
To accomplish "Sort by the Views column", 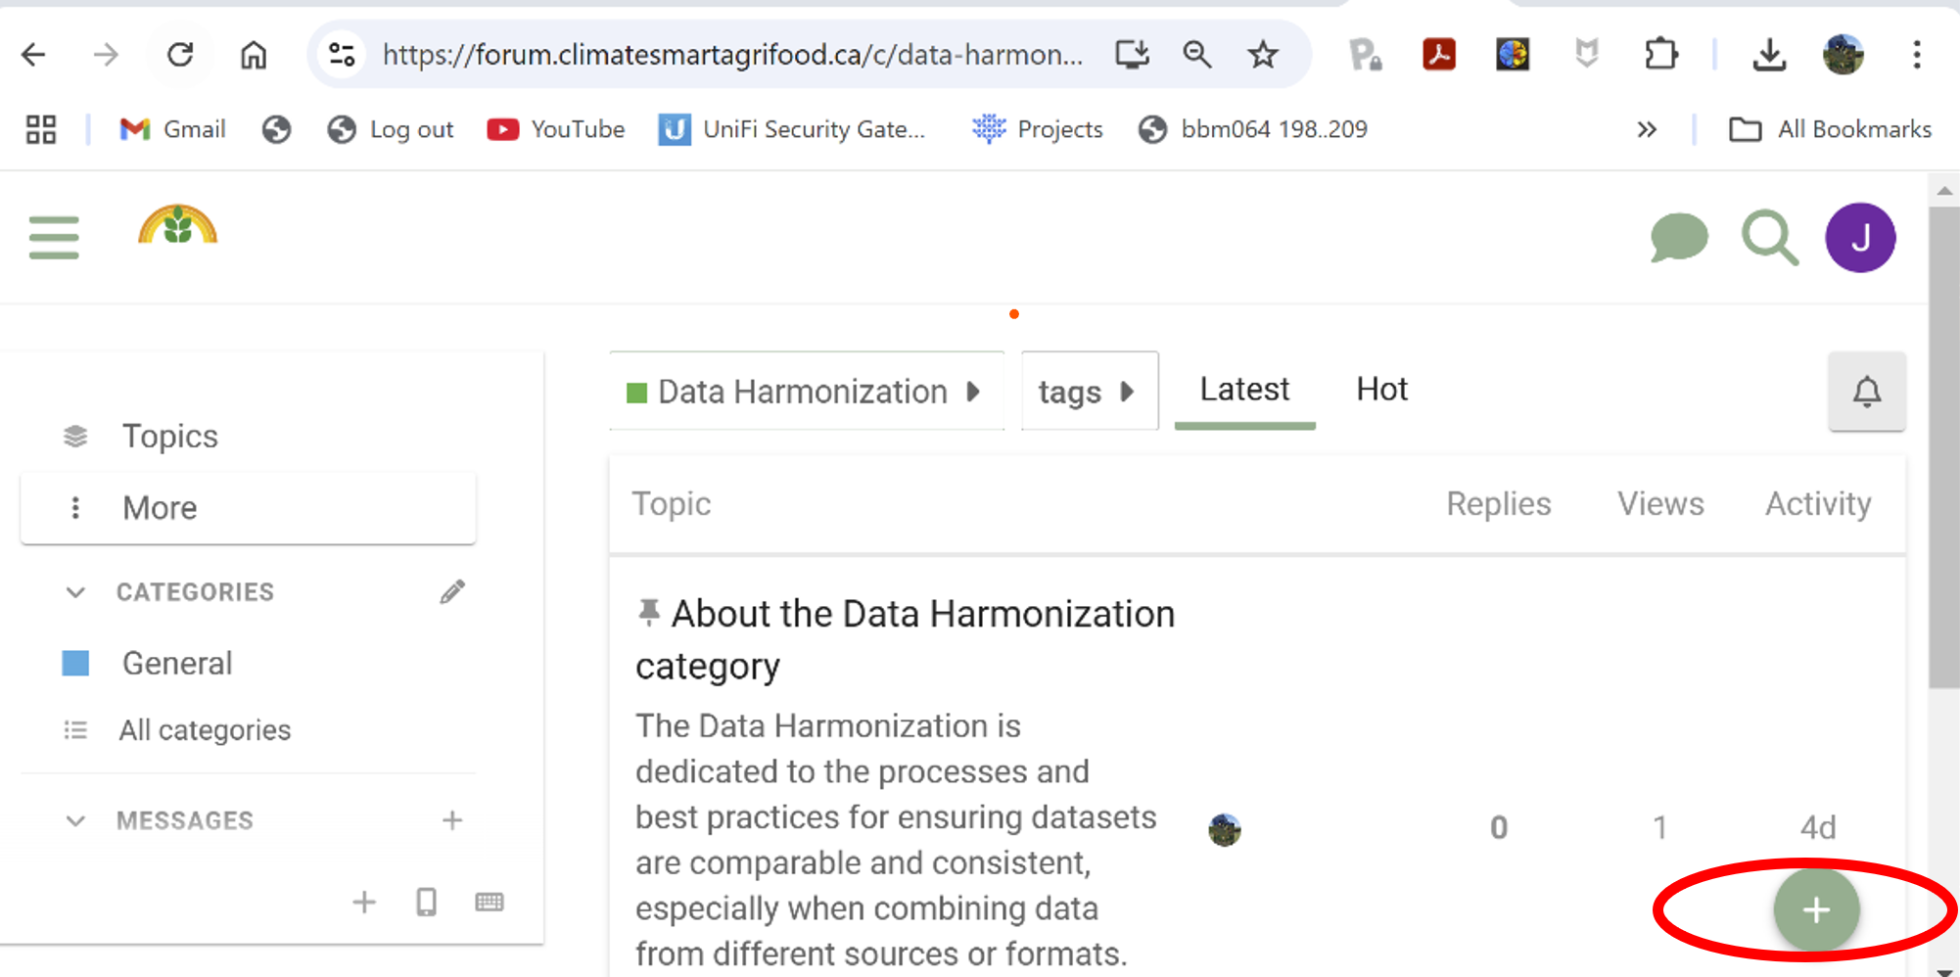I will pyautogui.click(x=1660, y=504).
